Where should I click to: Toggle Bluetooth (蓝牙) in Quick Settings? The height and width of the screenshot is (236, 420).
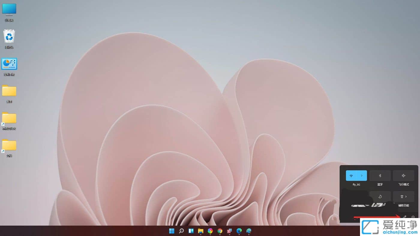(x=380, y=176)
